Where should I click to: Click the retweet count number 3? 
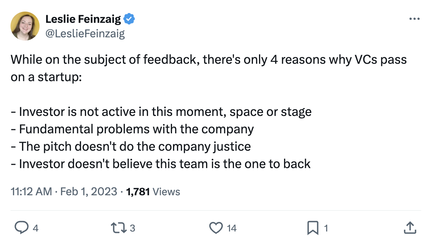click(x=132, y=228)
